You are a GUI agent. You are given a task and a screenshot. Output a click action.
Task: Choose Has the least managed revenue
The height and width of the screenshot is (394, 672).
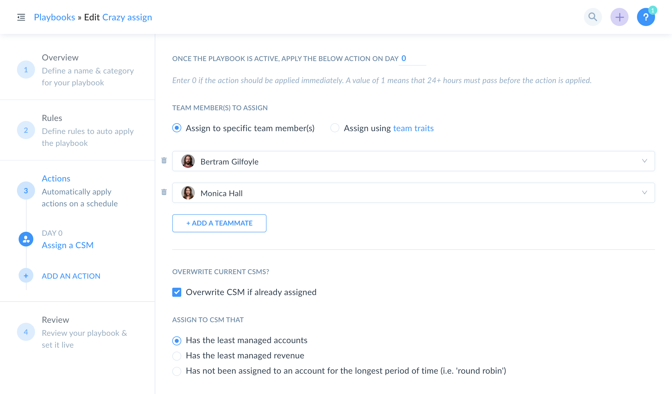(177, 356)
